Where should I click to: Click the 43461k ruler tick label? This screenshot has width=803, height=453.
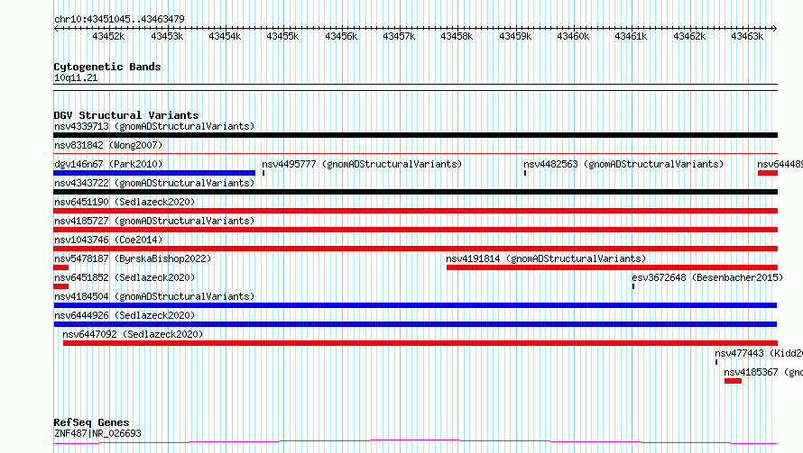pyautogui.click(x=631, y=36)
